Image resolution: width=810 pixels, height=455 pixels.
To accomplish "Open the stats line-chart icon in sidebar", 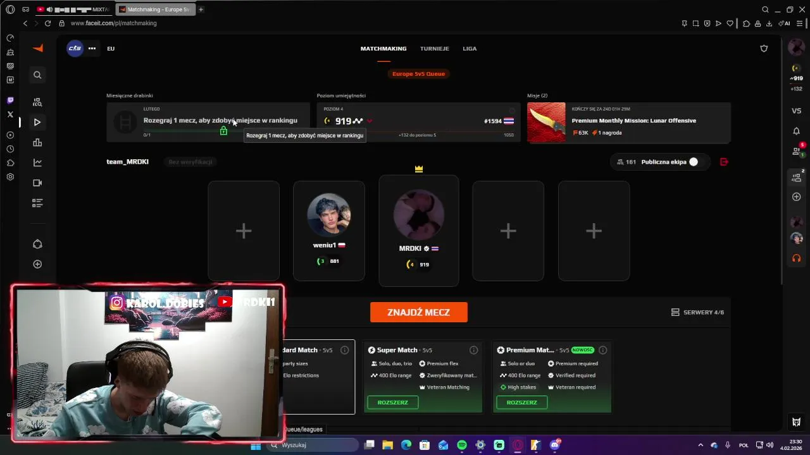I will coord(37,163).
